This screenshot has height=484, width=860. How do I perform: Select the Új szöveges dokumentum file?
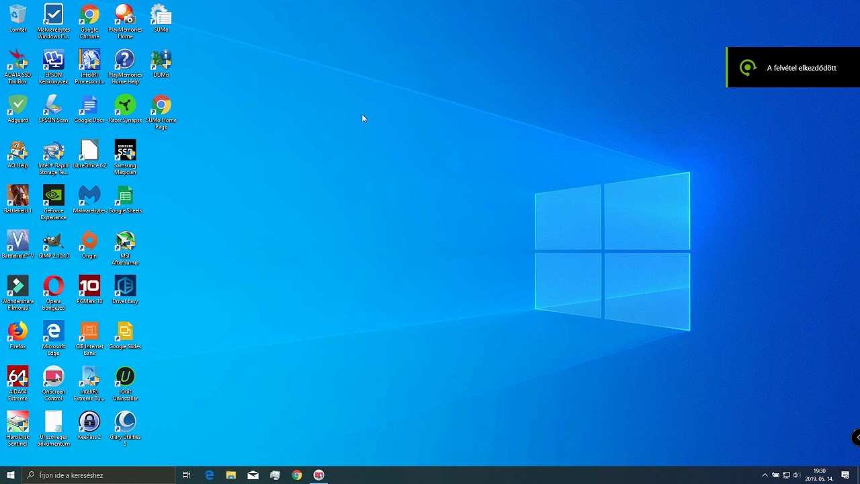click(x=53, y=428)
